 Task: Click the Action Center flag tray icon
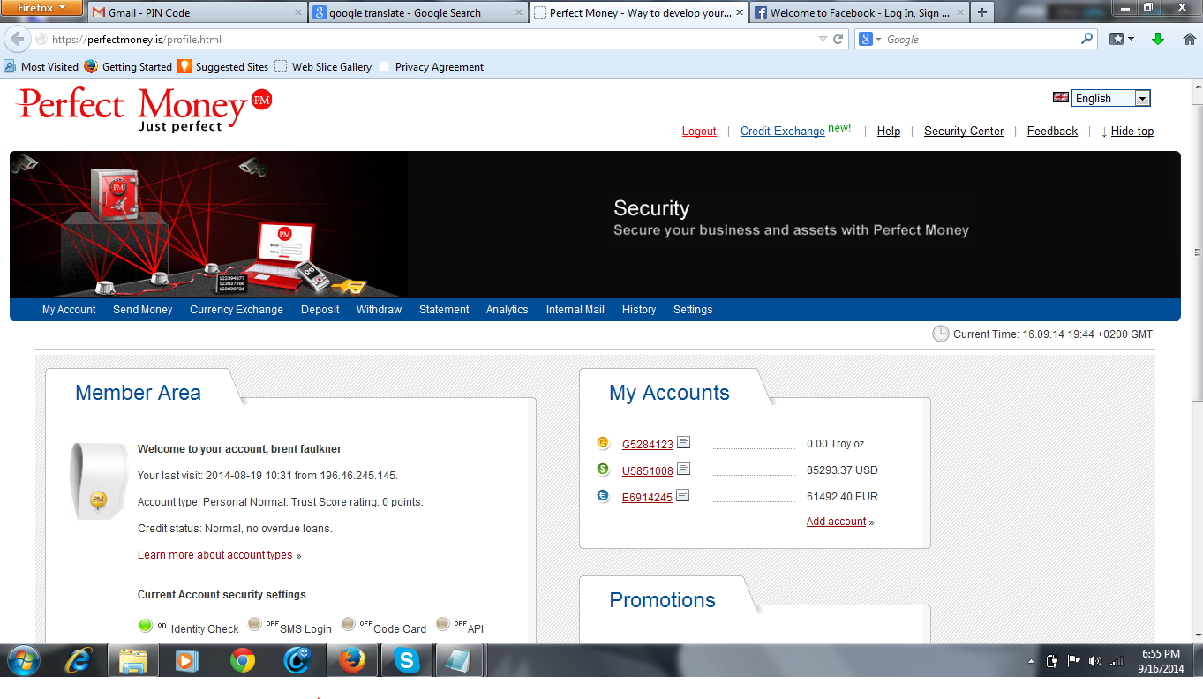tap(1074, 661)
